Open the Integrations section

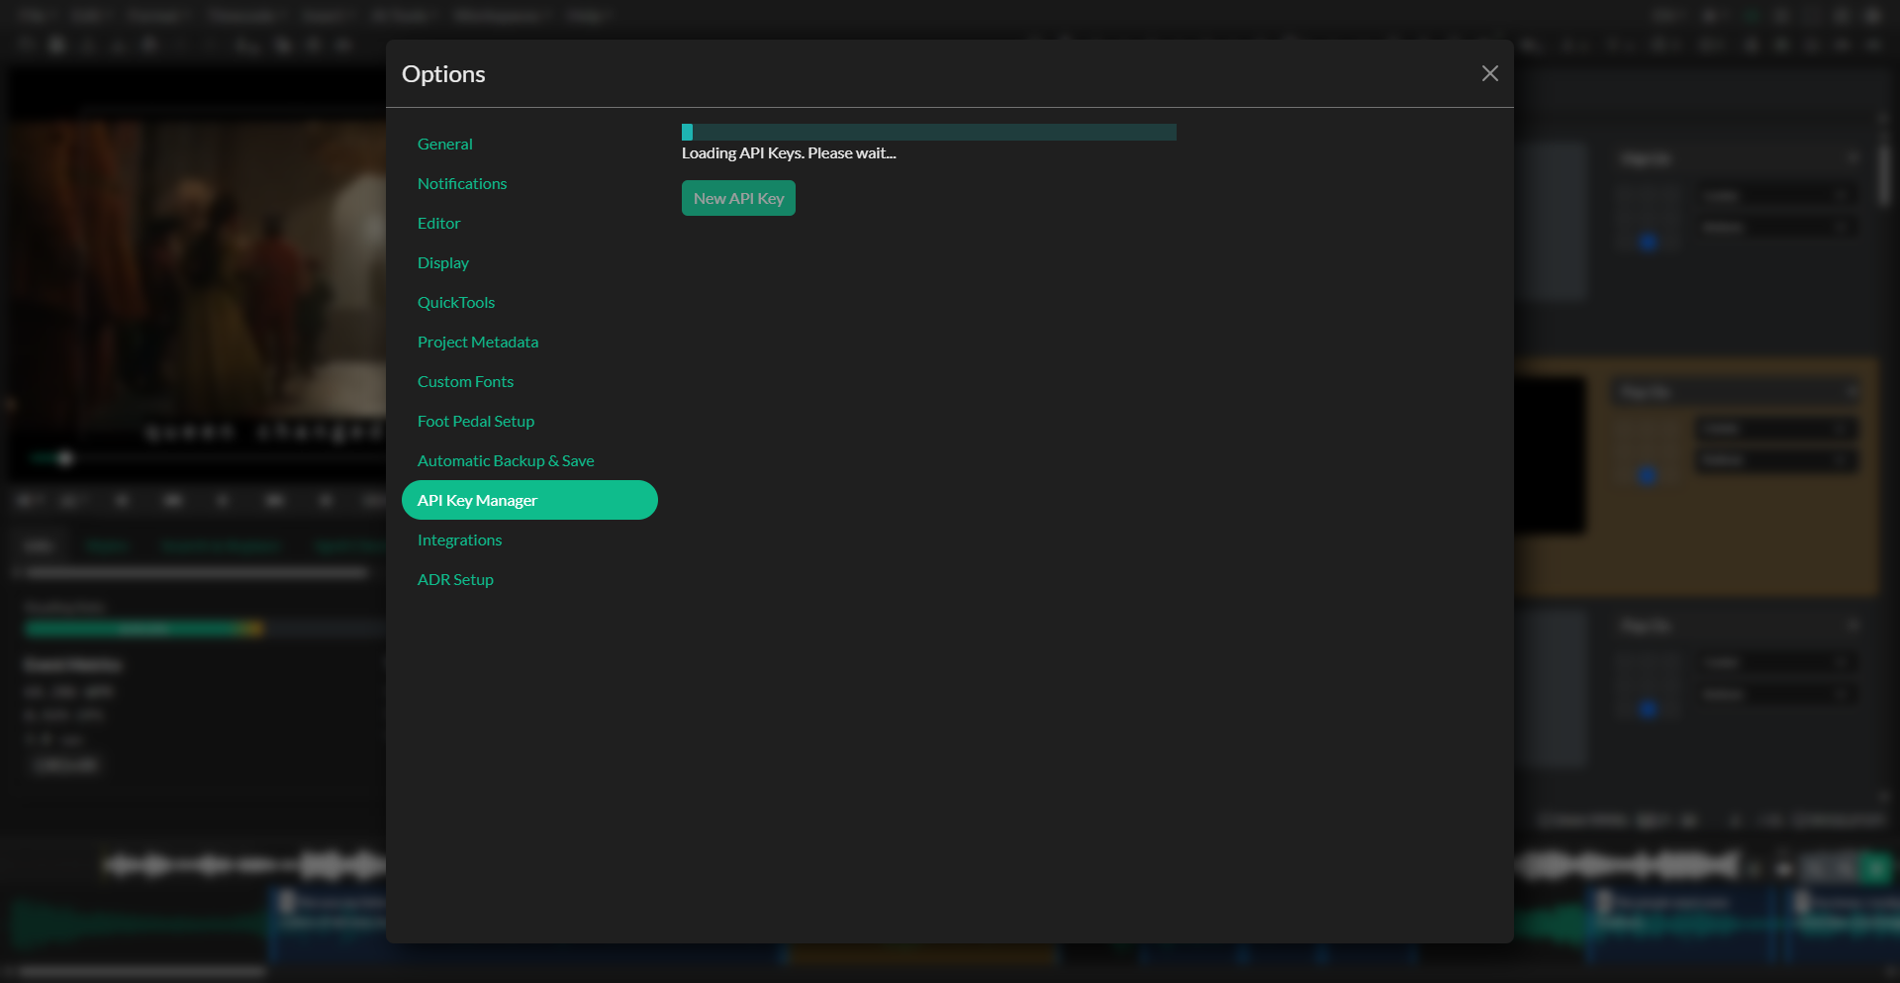[459, 540]
